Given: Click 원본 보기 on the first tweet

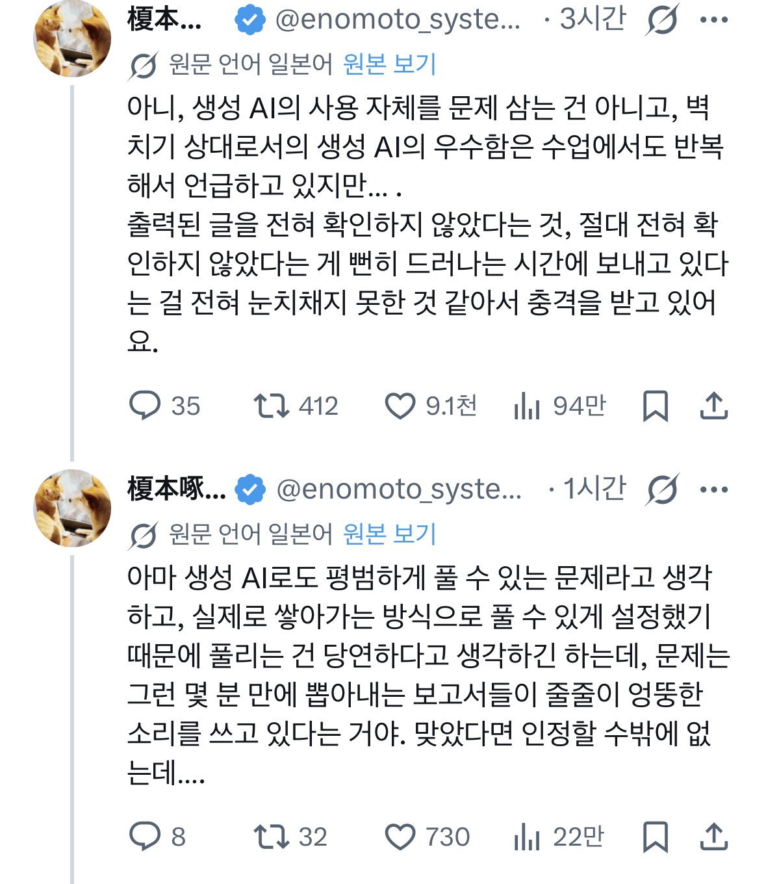Looking at the screenshot, I should (x=389, y=64).
